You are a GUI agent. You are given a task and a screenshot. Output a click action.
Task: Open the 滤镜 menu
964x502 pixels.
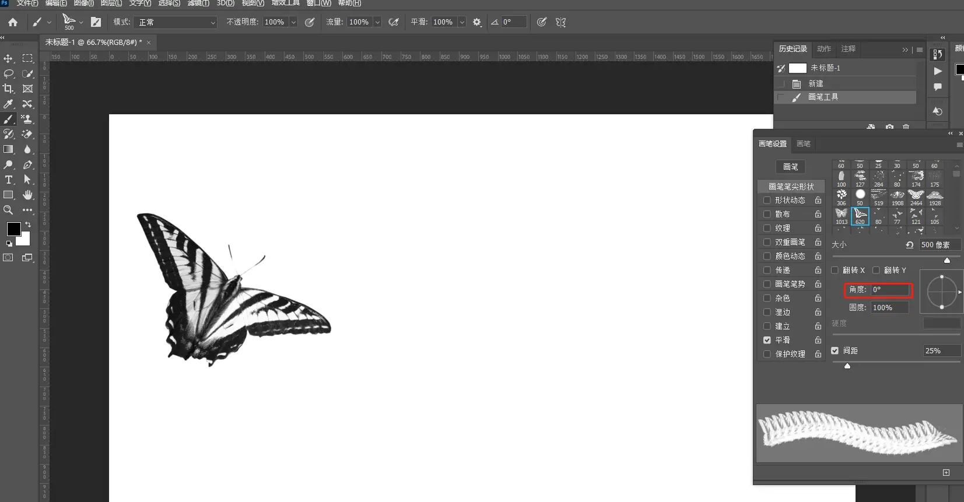click(x=198, y=3)
